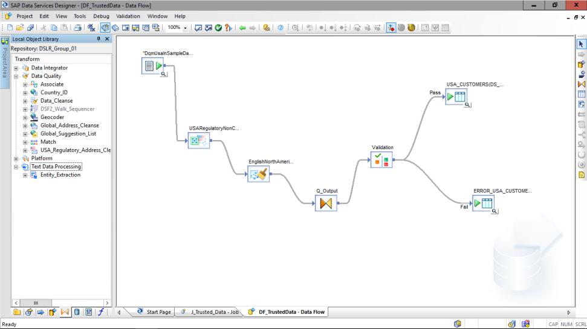View data magnifier on ERROR_USA_CUSTOME table
This screenshot has height=329, width=587.
point(495,211)
